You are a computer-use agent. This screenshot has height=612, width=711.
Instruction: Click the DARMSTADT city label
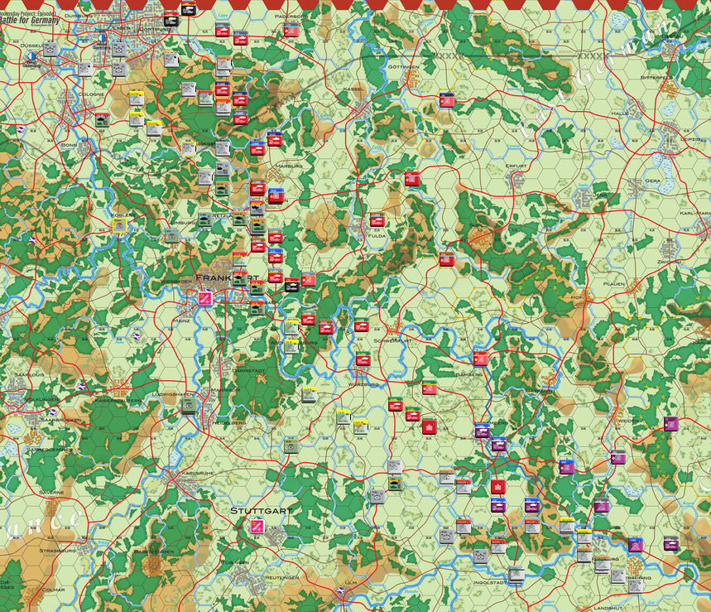tap(248, 371)
